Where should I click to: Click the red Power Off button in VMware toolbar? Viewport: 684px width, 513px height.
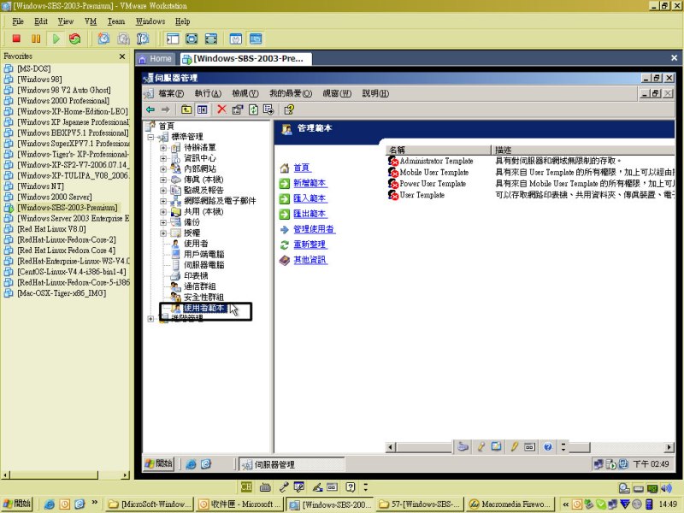pyautogui.click(x=16, y=38)
